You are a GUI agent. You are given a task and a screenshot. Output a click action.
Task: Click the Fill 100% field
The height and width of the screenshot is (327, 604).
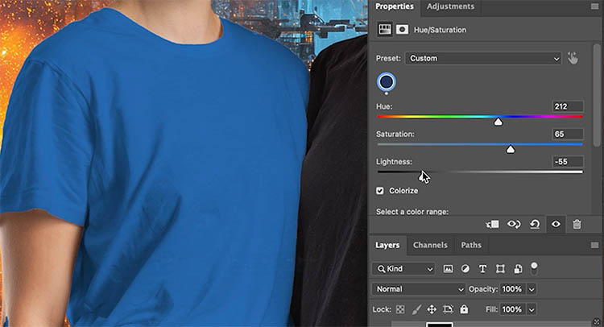coord(512,309)
